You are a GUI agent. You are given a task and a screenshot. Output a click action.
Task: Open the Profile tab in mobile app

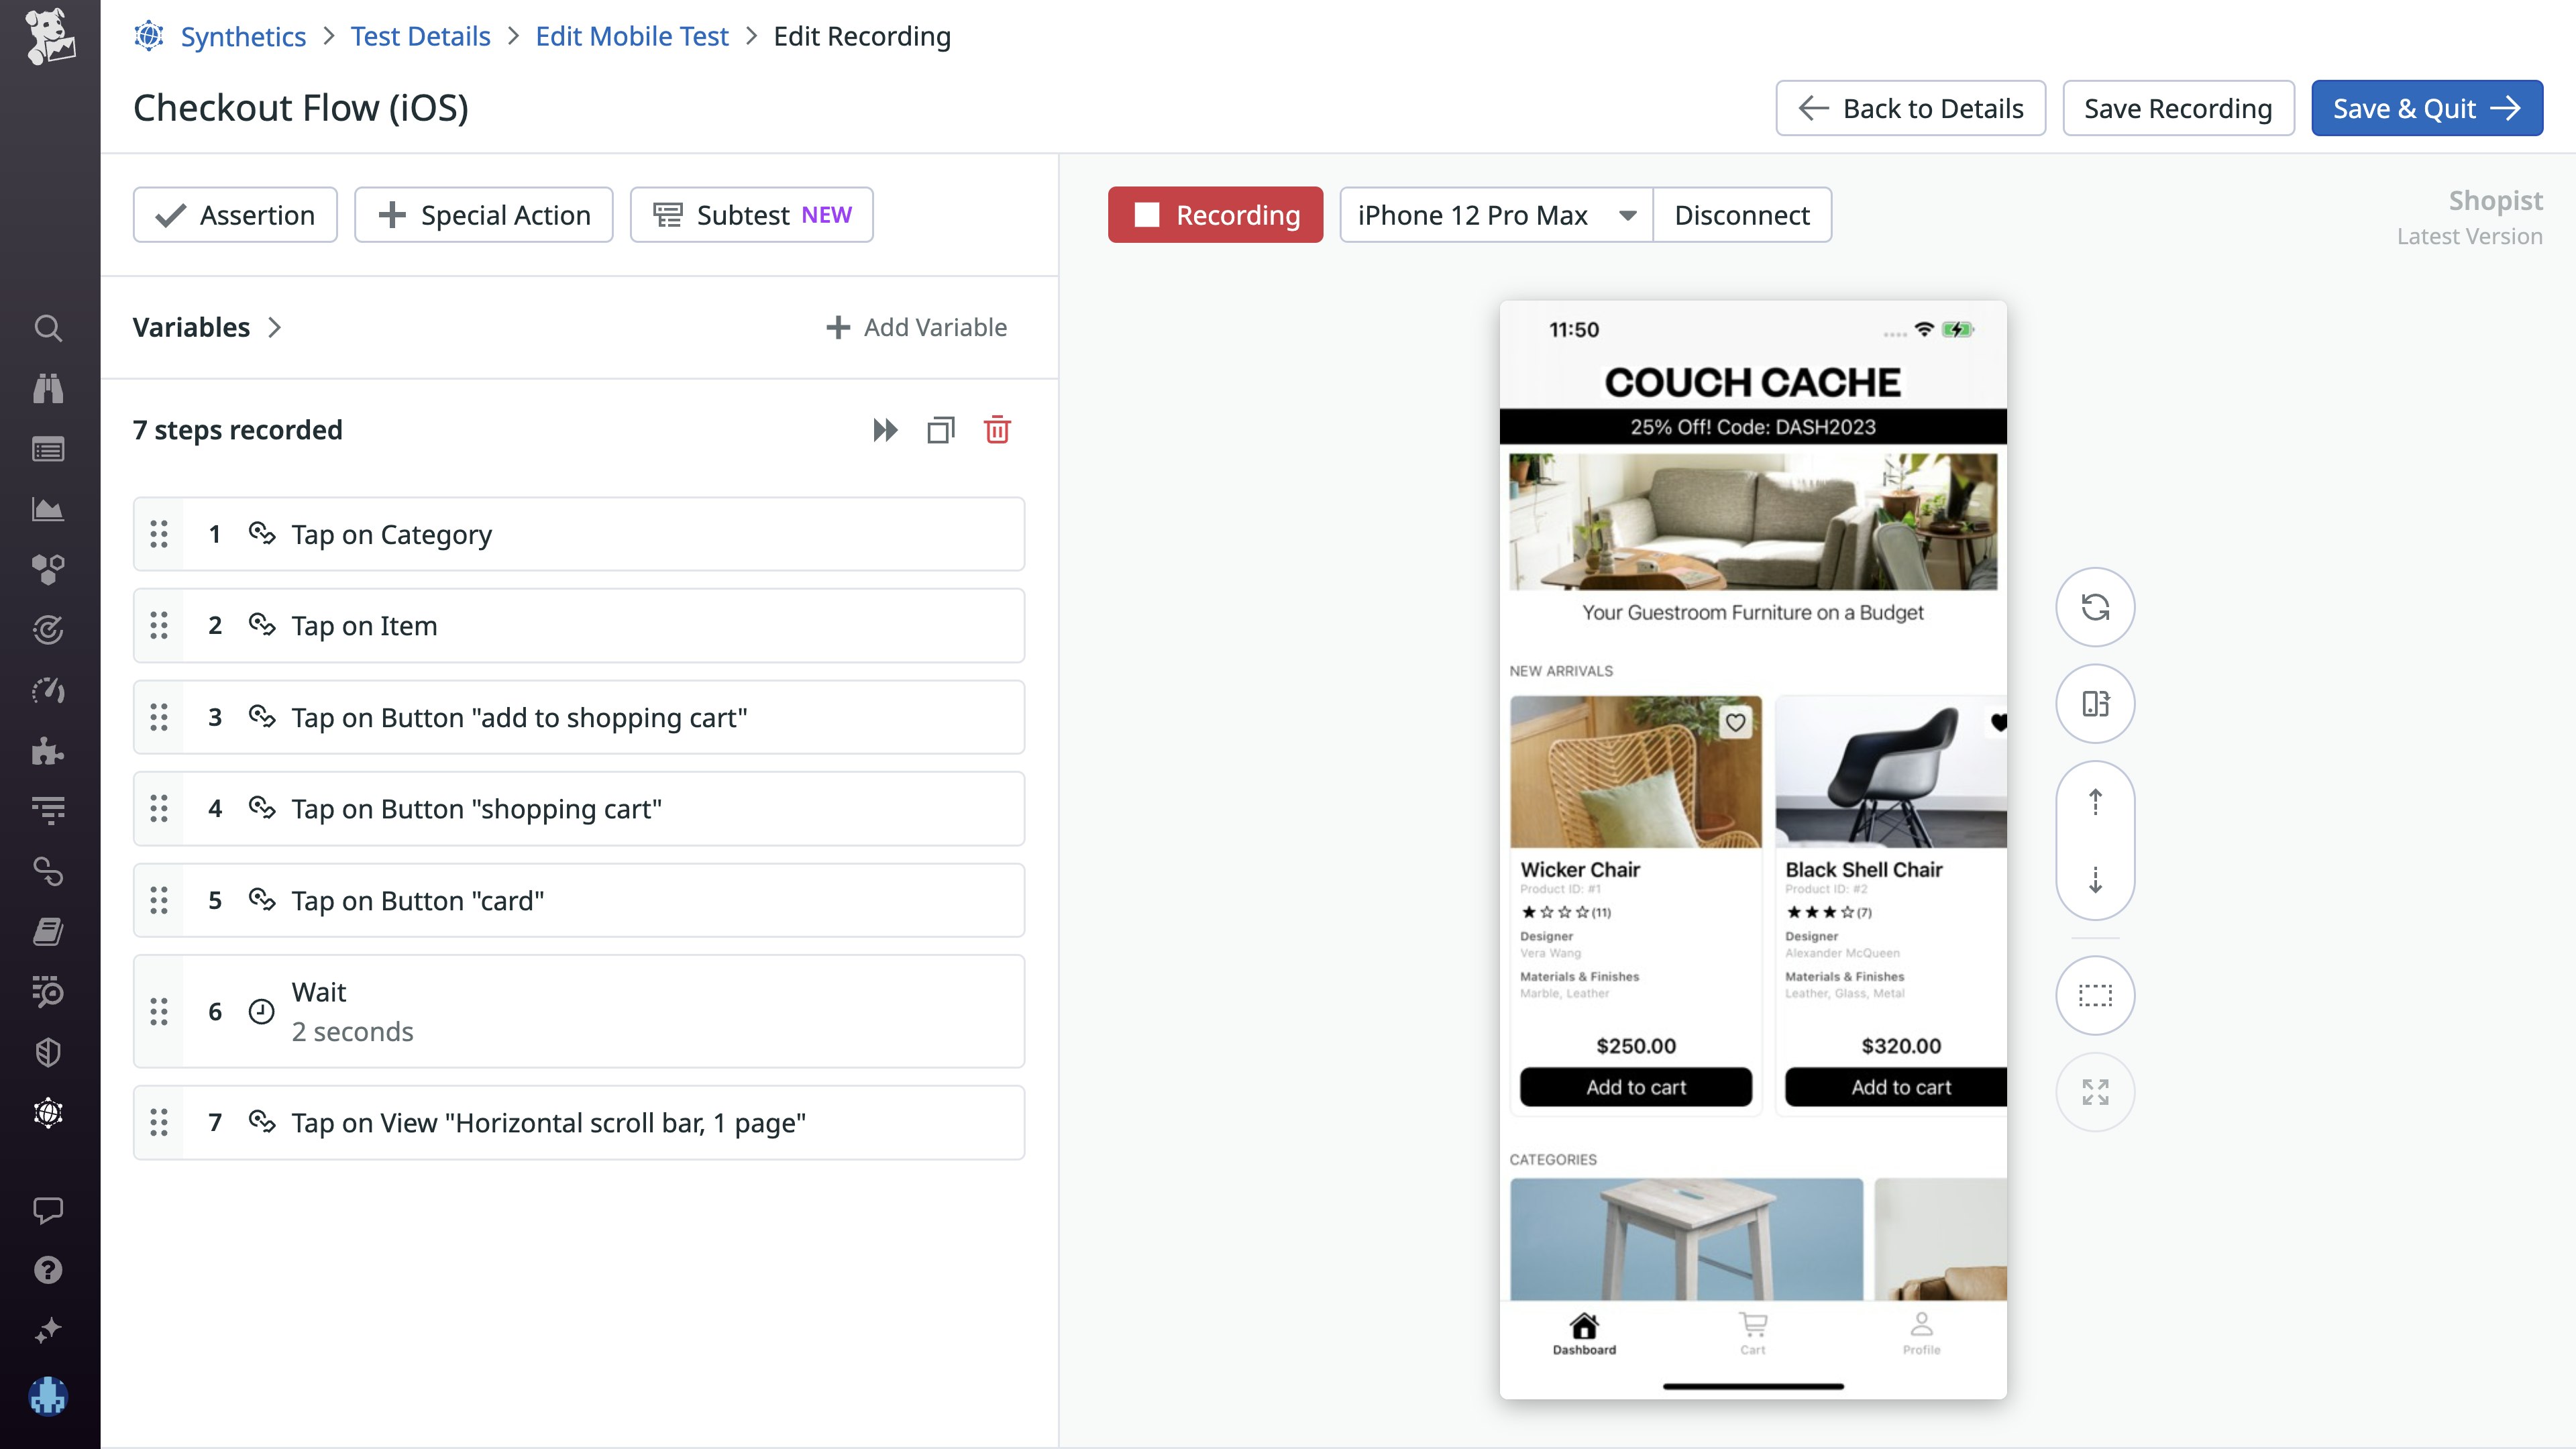pyautogui.click(x=1921, y=1333)
